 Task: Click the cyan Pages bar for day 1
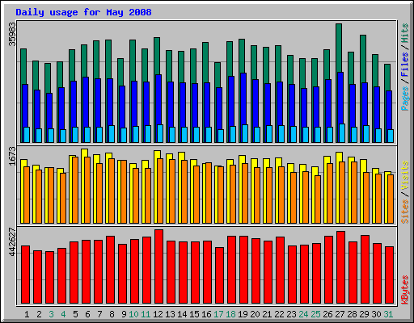tap(27, 135)
